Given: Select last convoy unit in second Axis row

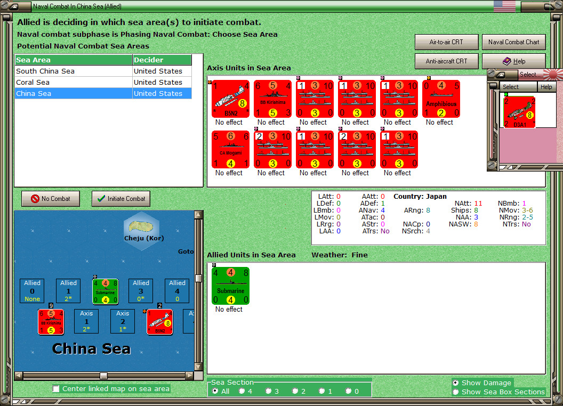Looking at the screenshot, I should [x=399, y=149].
